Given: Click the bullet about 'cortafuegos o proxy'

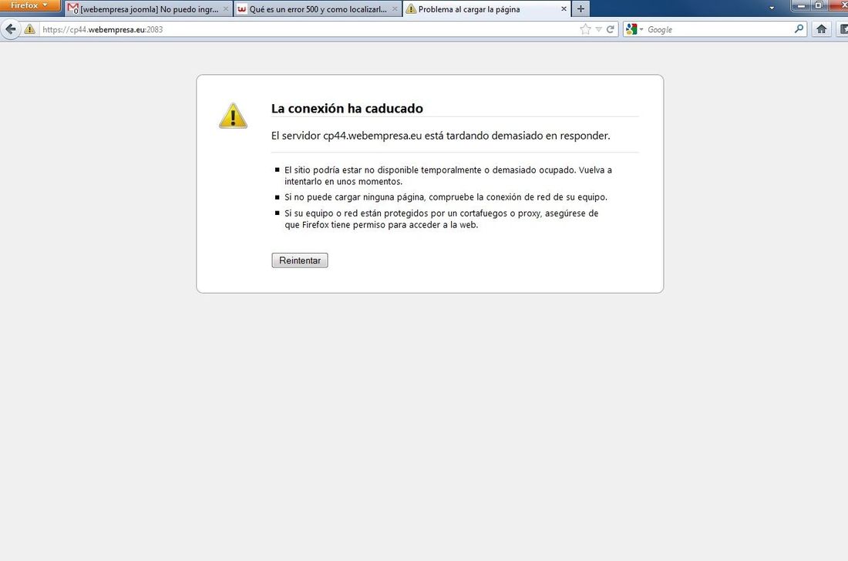Looking at the screenshot, I should [441, 219].
